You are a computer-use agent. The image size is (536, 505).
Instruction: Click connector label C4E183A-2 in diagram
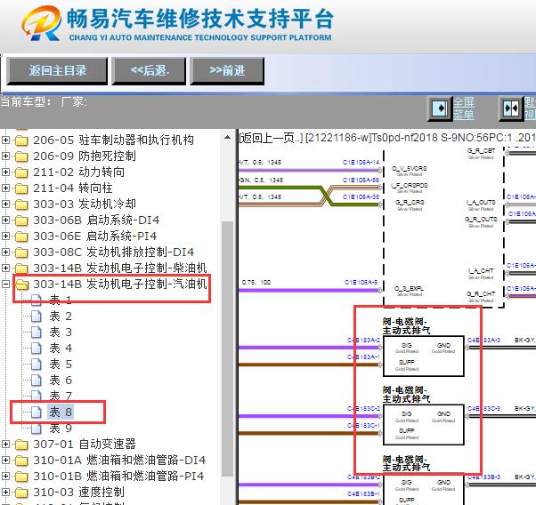[x=363, y=341]
